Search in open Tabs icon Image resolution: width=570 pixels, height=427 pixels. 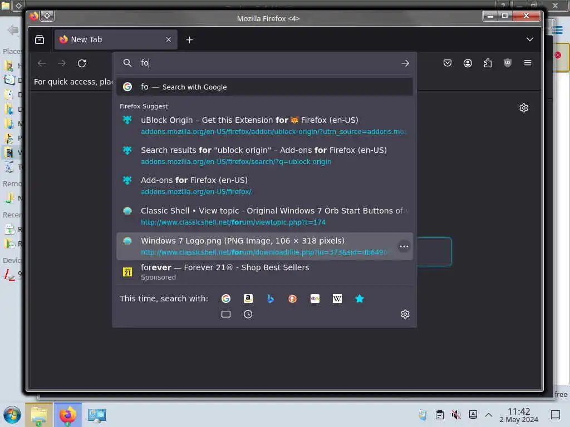226,314
